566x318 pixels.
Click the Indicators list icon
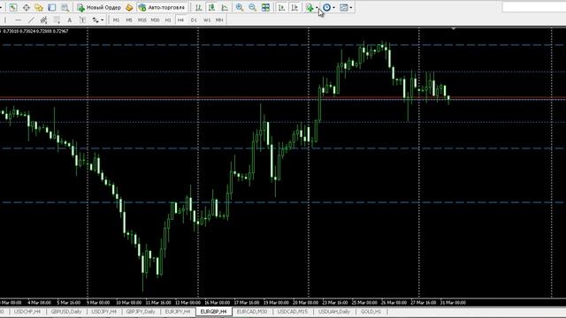coord(310,7)
